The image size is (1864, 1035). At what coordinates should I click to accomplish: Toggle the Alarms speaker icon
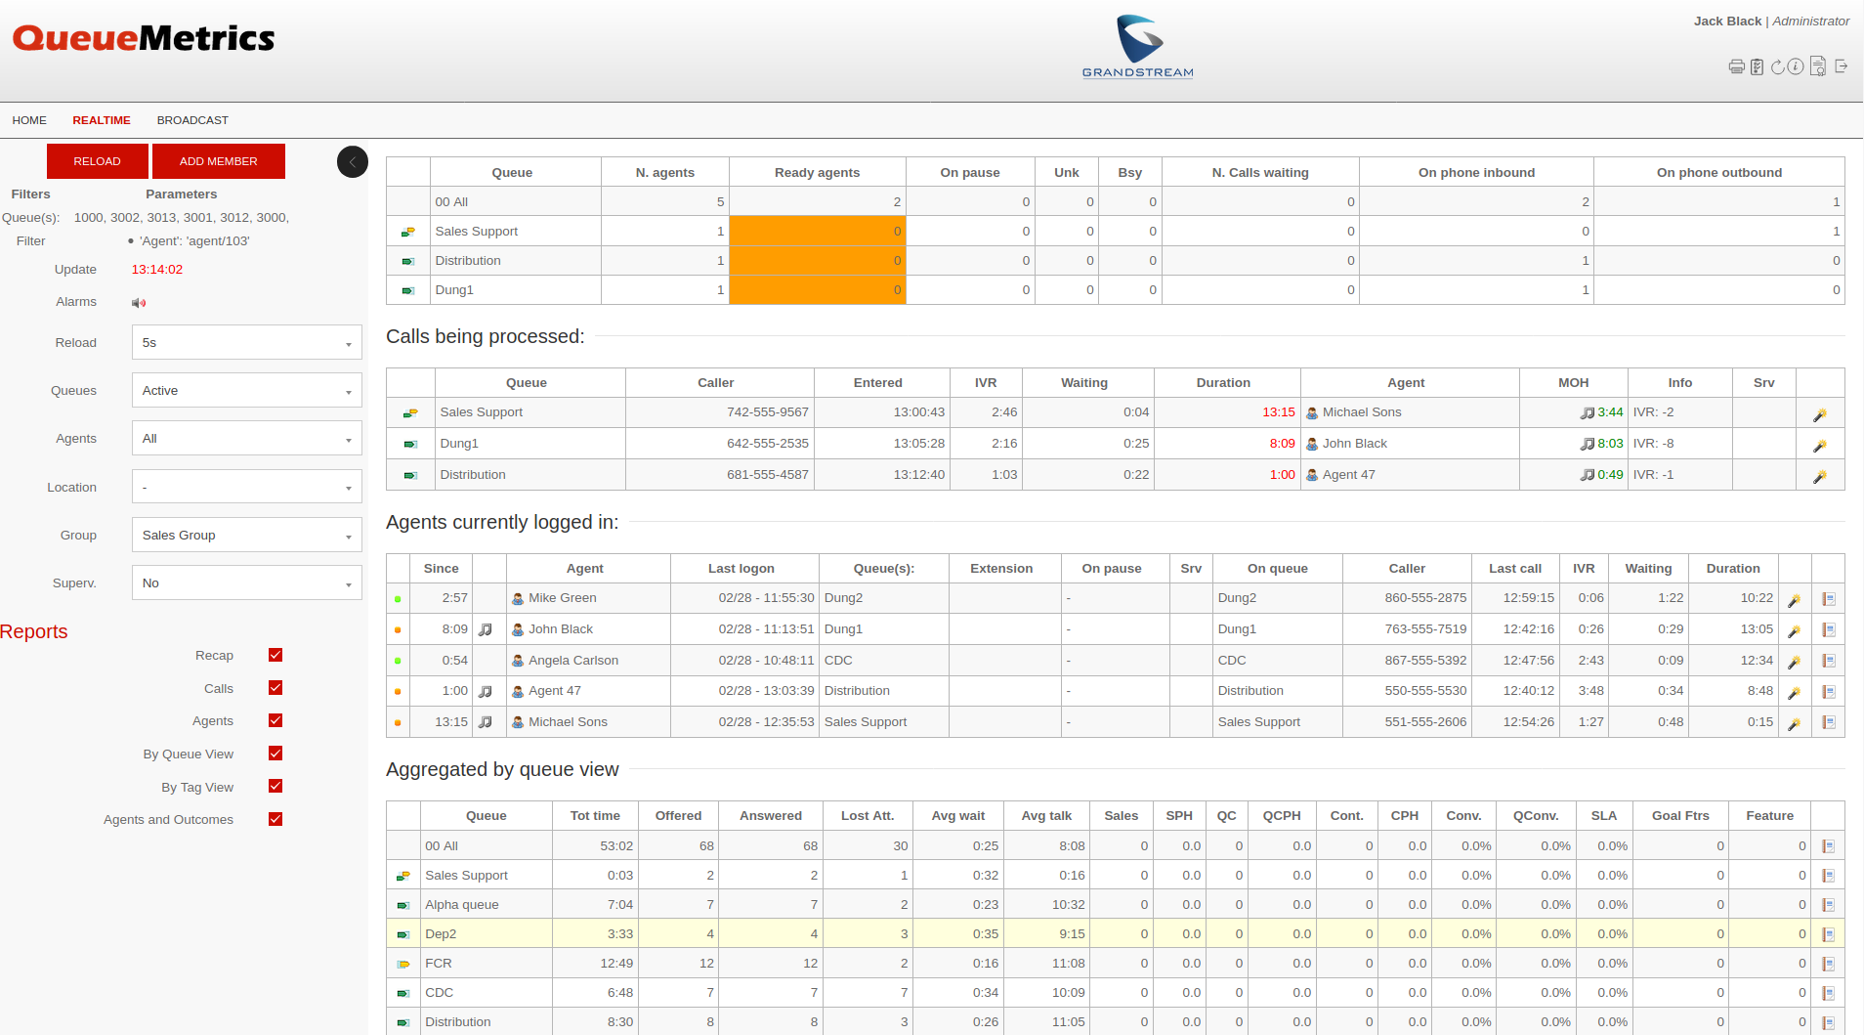(x=139, y=303)
